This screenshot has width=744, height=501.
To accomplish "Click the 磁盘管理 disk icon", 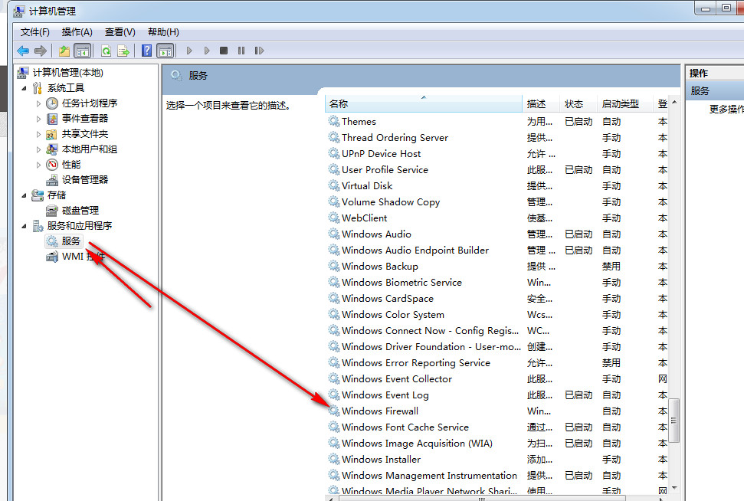I will (51, 211).
